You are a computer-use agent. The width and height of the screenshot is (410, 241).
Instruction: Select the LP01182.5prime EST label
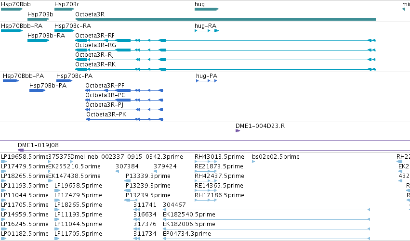point(25,234)
